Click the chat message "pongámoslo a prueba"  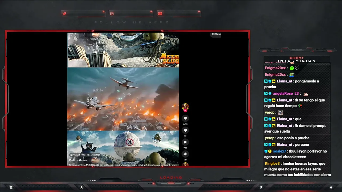click(292, 84)
